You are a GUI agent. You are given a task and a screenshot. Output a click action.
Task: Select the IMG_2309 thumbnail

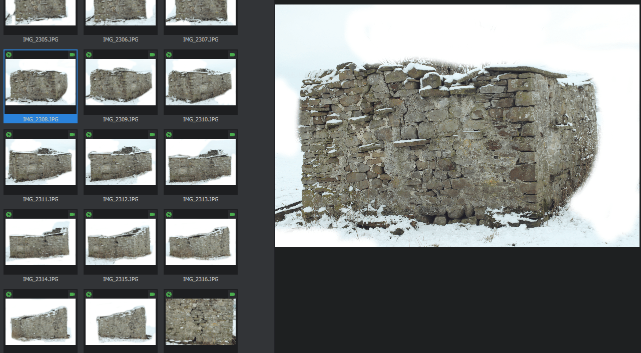pos(120,82)
